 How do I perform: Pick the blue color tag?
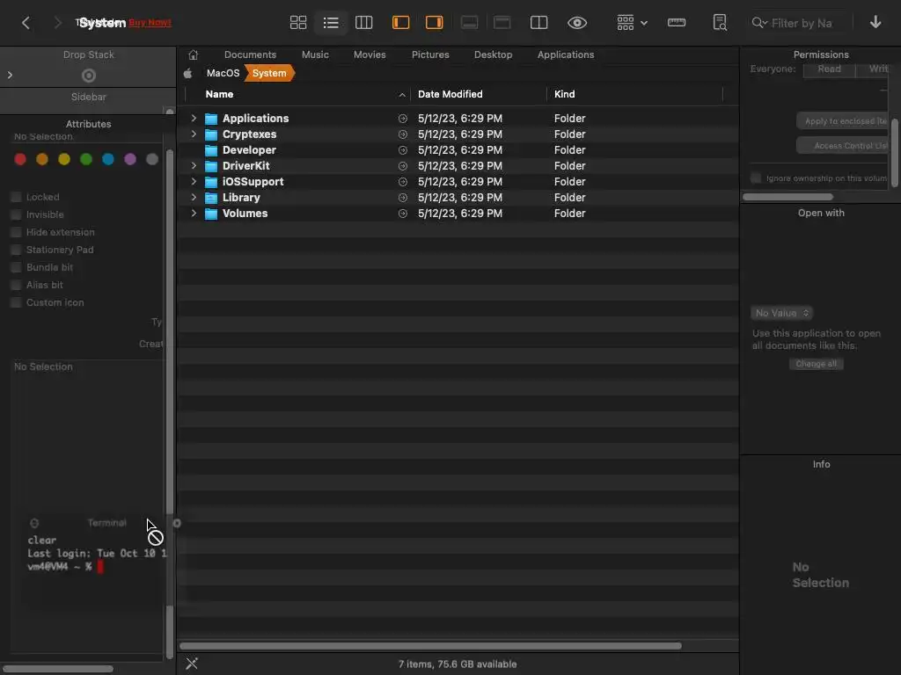pyautogui.click(x=108, y=160)
